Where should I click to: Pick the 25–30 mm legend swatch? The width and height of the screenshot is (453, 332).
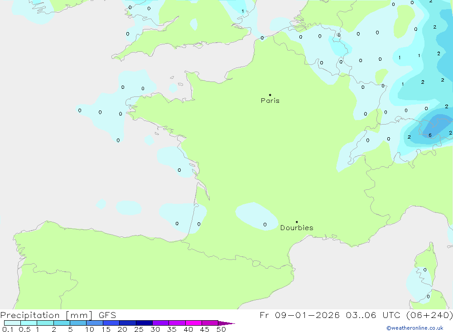pos(144,323)
